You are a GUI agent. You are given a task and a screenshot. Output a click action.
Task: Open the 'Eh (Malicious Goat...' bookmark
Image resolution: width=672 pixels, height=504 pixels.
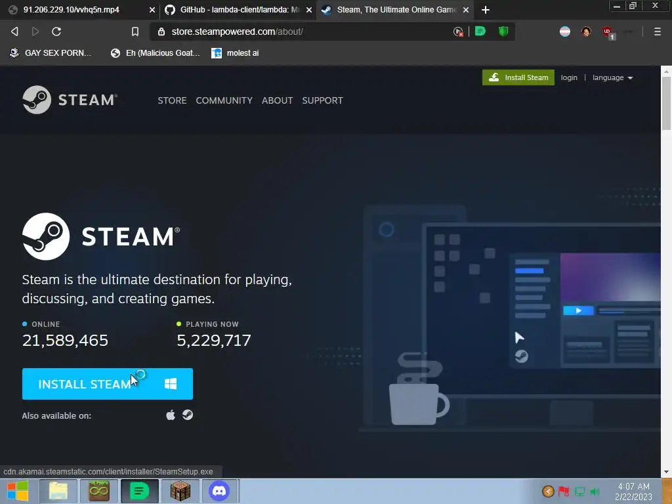pyautogui.click(x=156, y=53)
